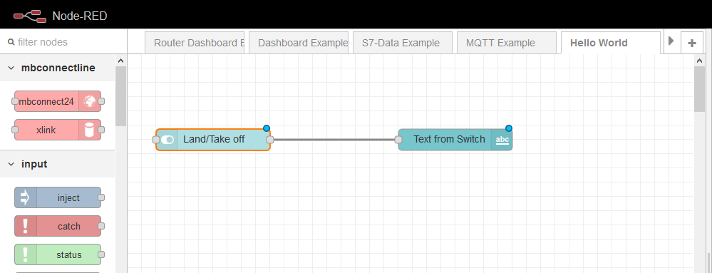Click the Node-RED logo icon
The height and width of the screenshot is (273, 712).
tap(30, 16)
